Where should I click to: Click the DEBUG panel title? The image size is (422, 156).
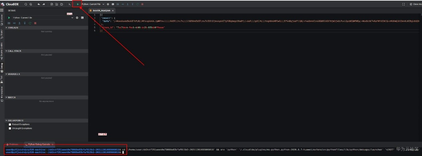pos(12,11)
